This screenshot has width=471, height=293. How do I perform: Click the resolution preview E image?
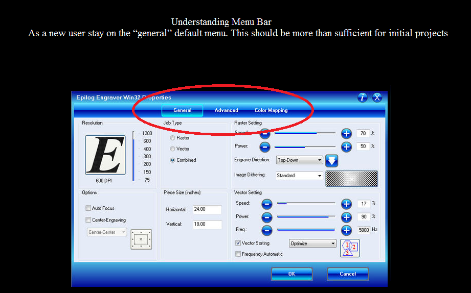(105, 155)
